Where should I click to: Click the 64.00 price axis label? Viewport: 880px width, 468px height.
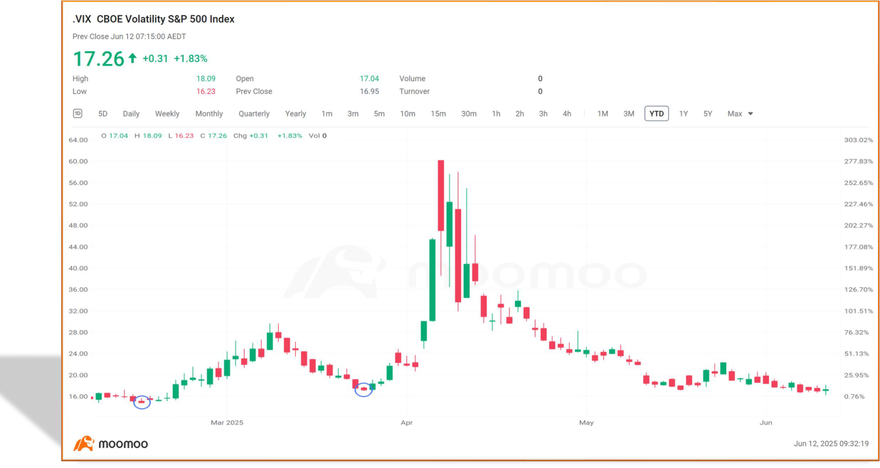(x=78, y=140)
